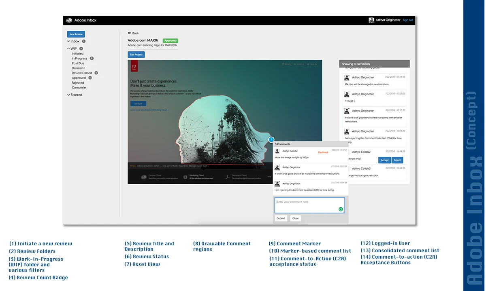
Task: Open the Review Closed filter
Action: click(82, 73)
